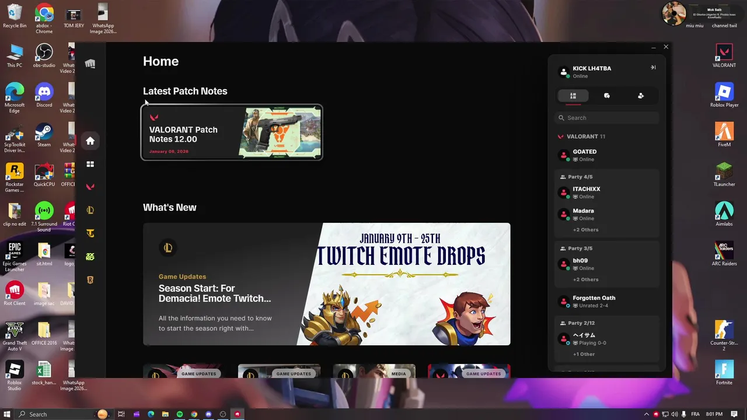Select friend Madara
The width and height of the screenshot is (747, 420).
click(x=607, y=214)
